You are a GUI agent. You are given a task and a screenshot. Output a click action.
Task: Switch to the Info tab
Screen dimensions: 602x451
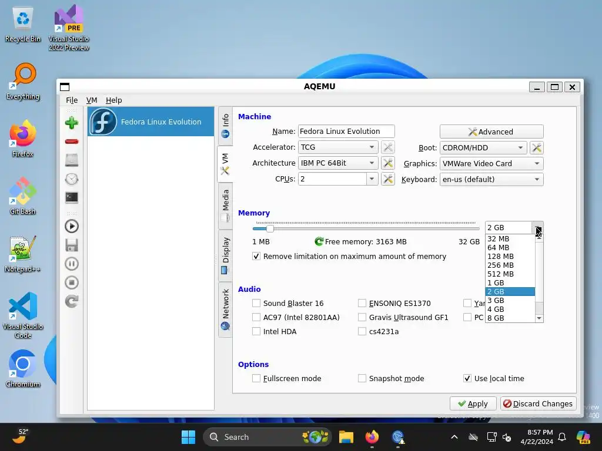click(225, 126)
